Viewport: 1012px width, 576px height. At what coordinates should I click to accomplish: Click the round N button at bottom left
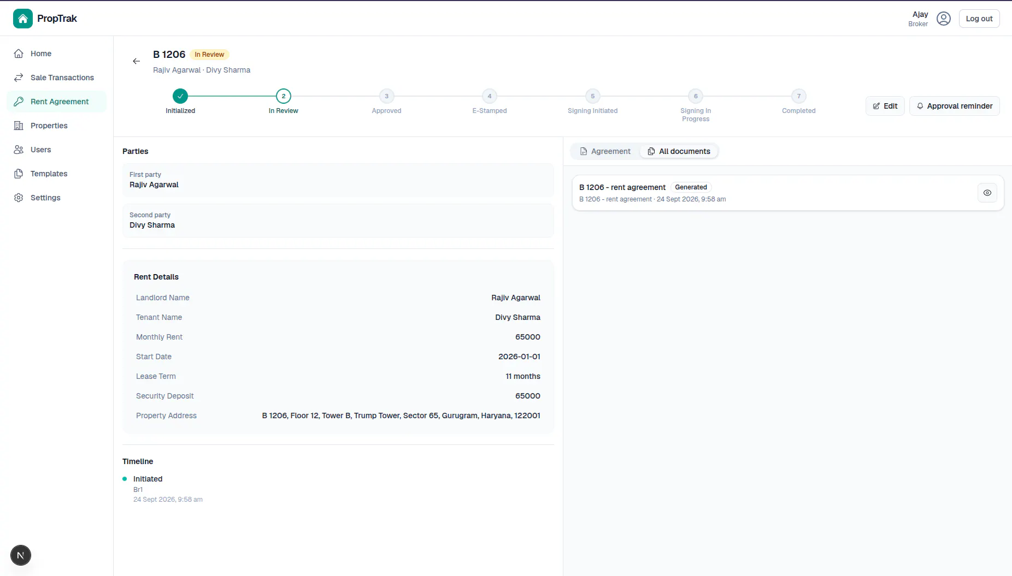[x=21, y=555]
